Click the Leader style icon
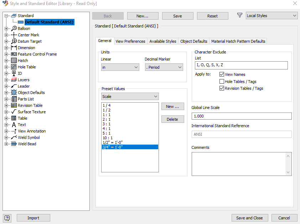300x224 pixels. 13,86
